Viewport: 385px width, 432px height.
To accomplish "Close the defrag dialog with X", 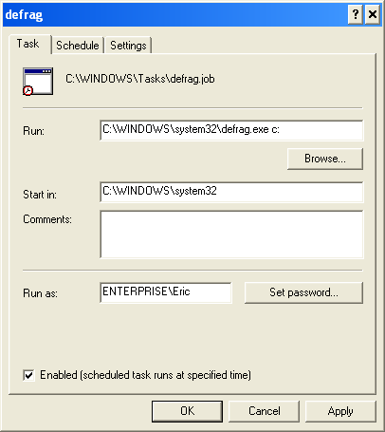I will (373, 14).
